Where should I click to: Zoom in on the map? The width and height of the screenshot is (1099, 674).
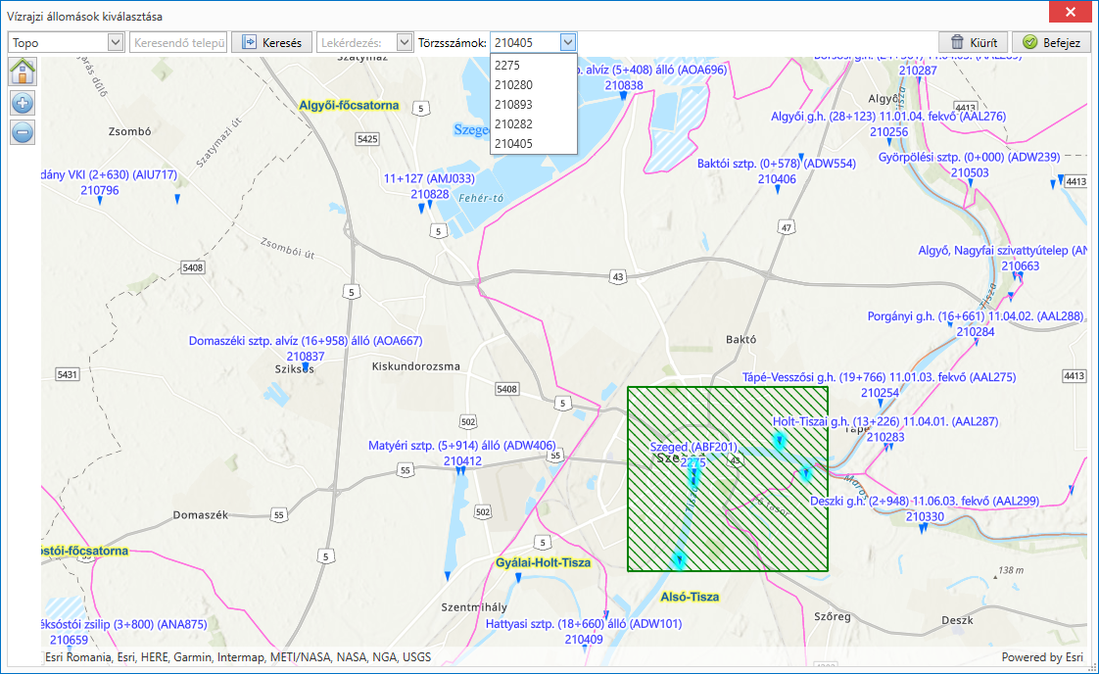(23, 104)
